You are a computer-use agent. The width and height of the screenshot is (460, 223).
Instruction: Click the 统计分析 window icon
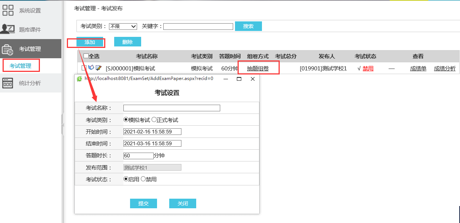8,83
